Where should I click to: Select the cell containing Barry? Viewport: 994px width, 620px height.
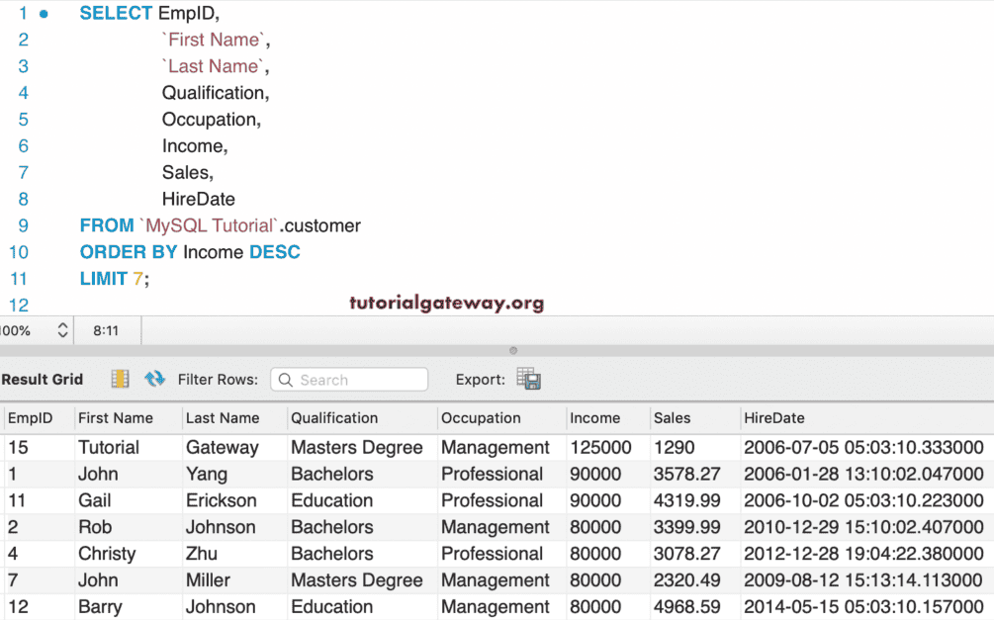point(100,607)
